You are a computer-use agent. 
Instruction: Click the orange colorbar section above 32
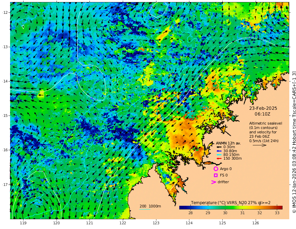pyautogui.click(x=260, y=207)
